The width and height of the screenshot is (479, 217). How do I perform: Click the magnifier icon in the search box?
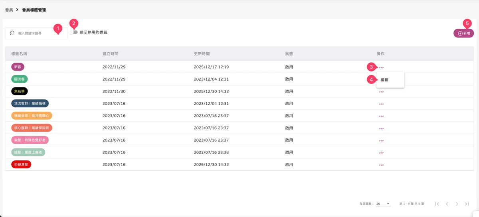[x=12, y=33]
